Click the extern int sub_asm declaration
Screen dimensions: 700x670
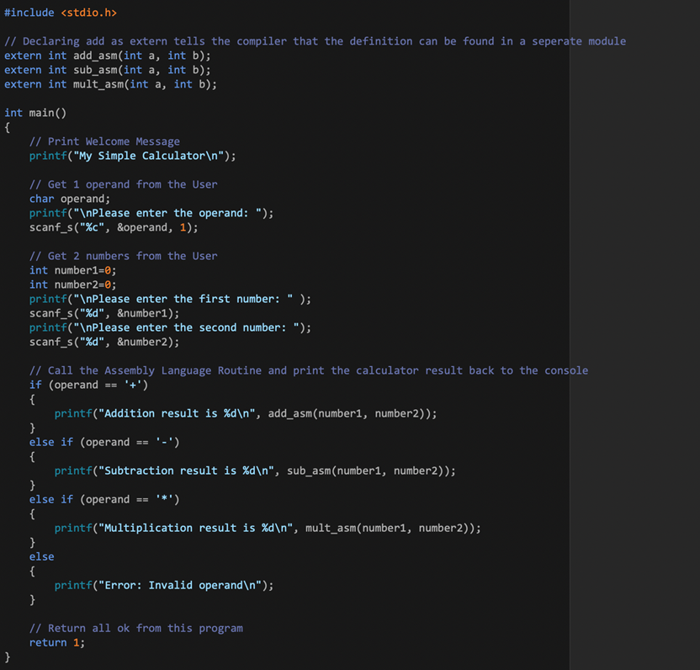(x=108, y=70)
